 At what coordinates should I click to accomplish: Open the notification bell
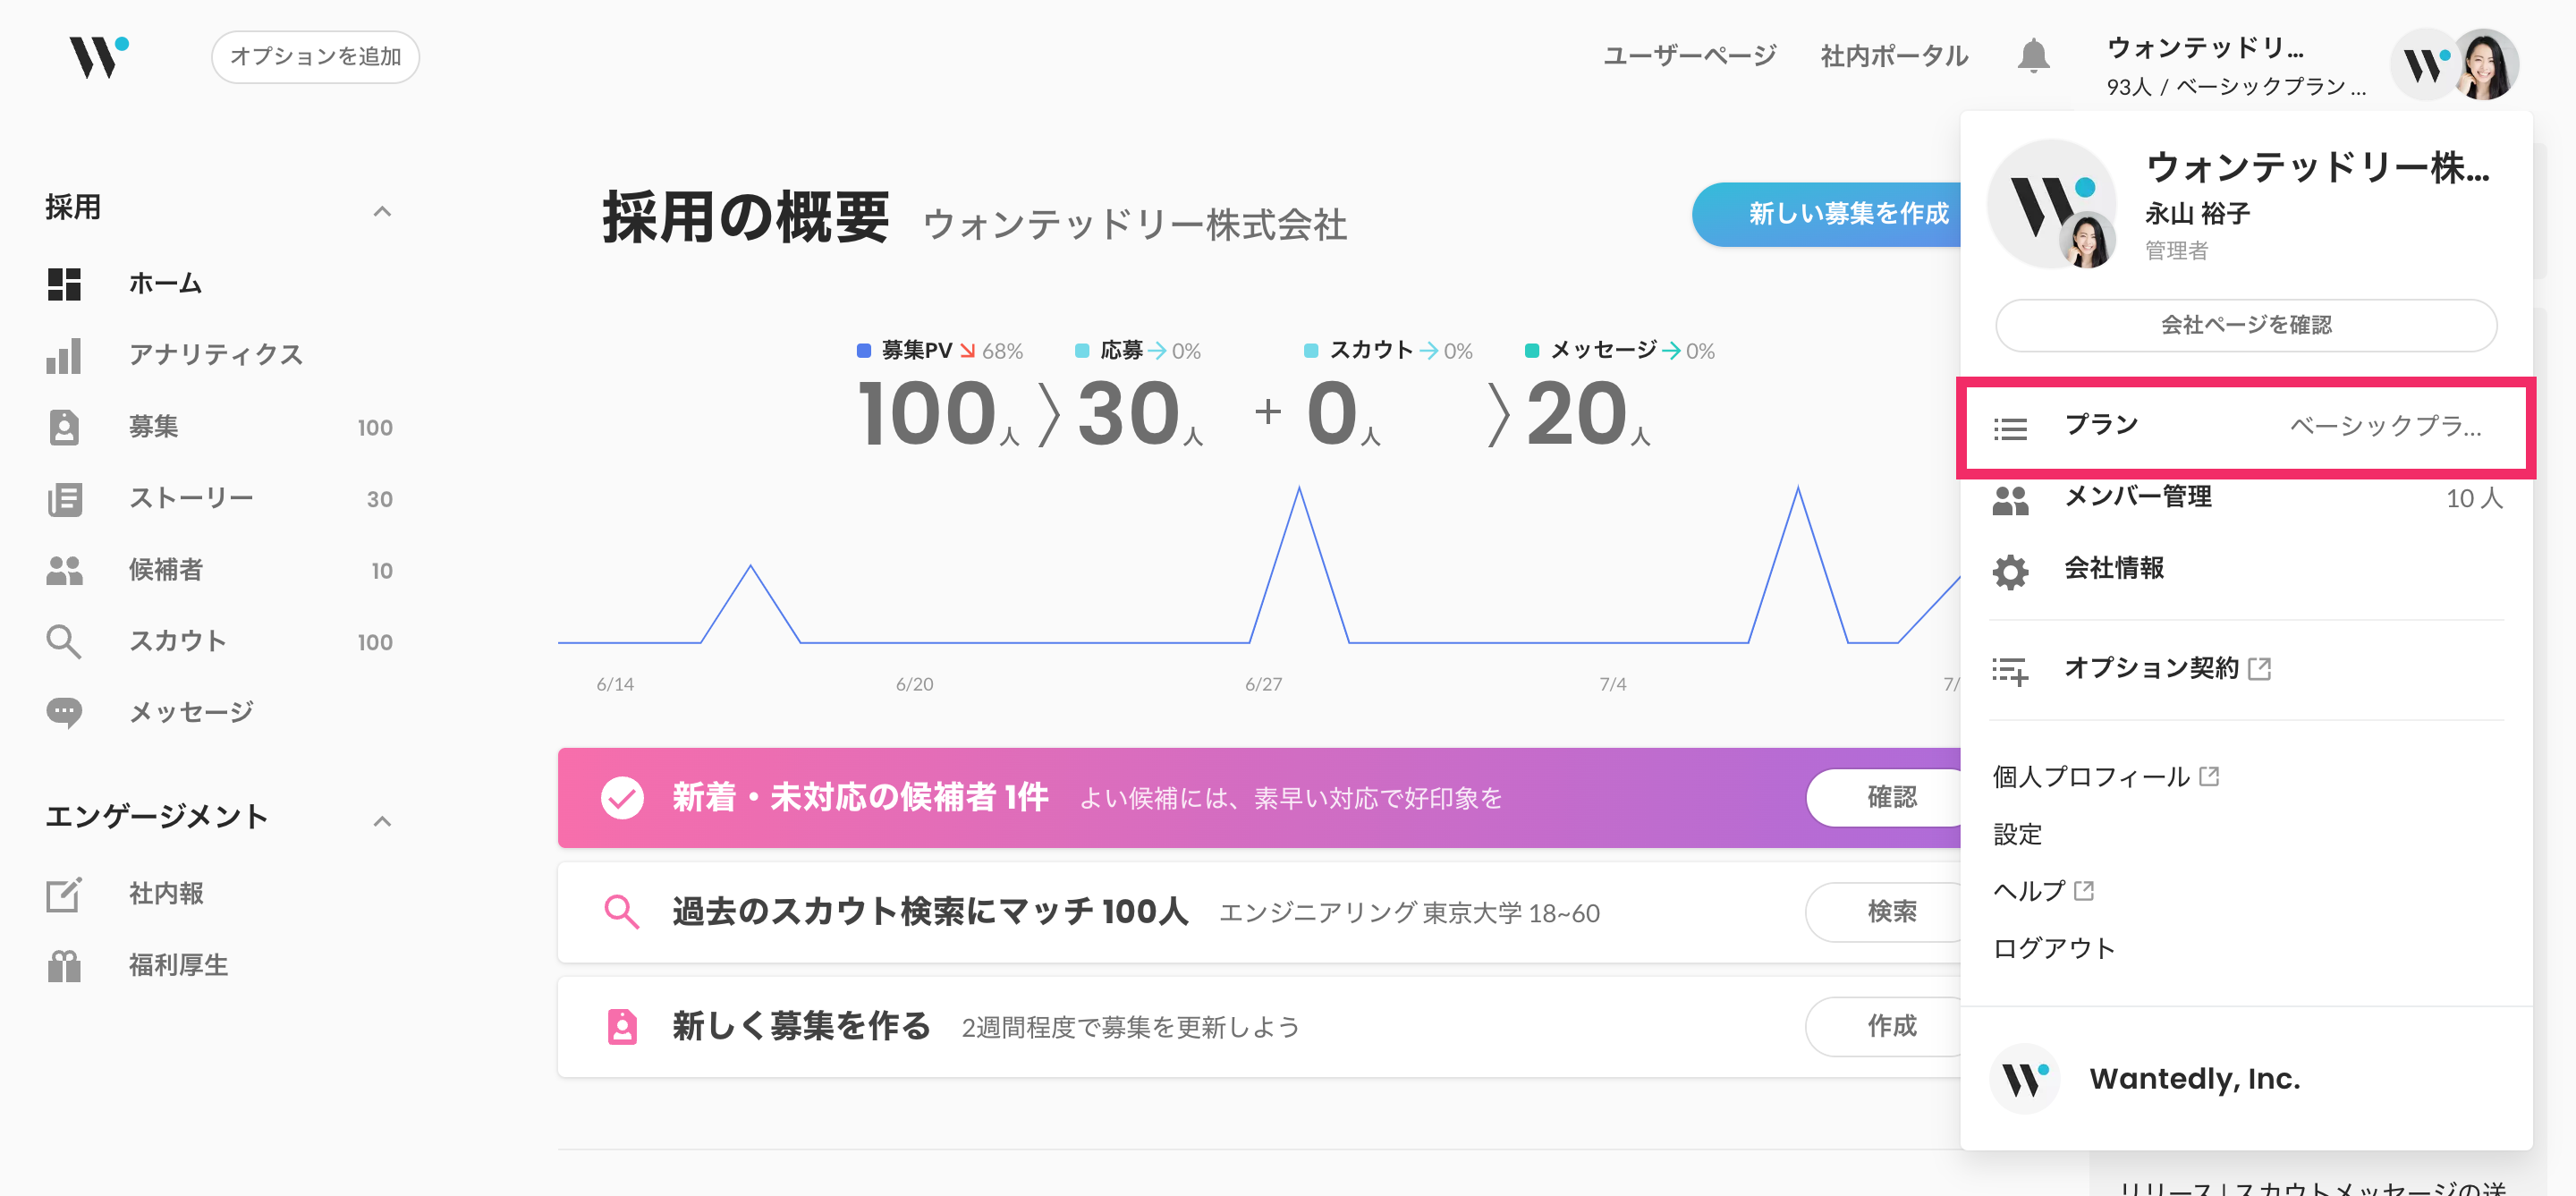coord(2033,56)
